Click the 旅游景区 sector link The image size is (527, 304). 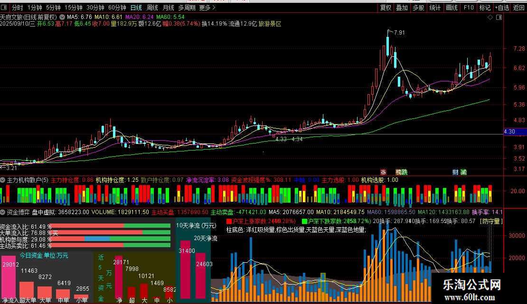tap(270, 24)
